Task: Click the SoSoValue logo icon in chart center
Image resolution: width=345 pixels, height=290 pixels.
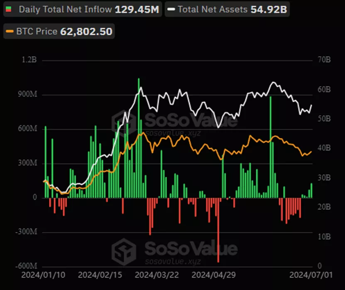Action: (x=123, y=122)
